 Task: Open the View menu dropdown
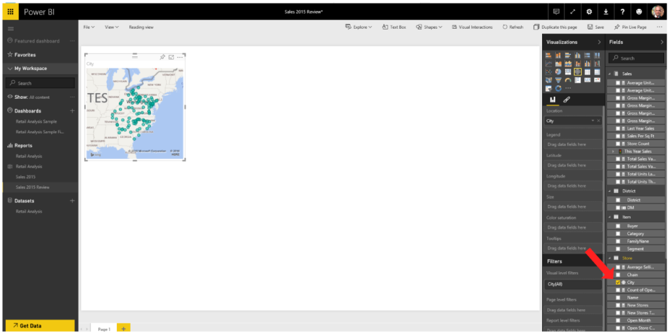pos(112,27)
